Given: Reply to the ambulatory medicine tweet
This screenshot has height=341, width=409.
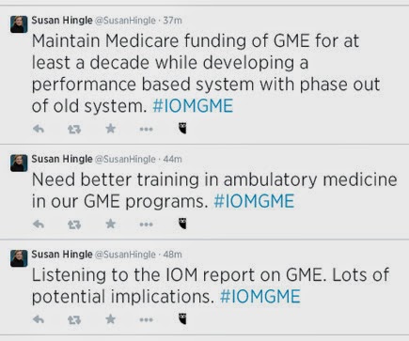Looking at the screenshot, I should point(39,224).
